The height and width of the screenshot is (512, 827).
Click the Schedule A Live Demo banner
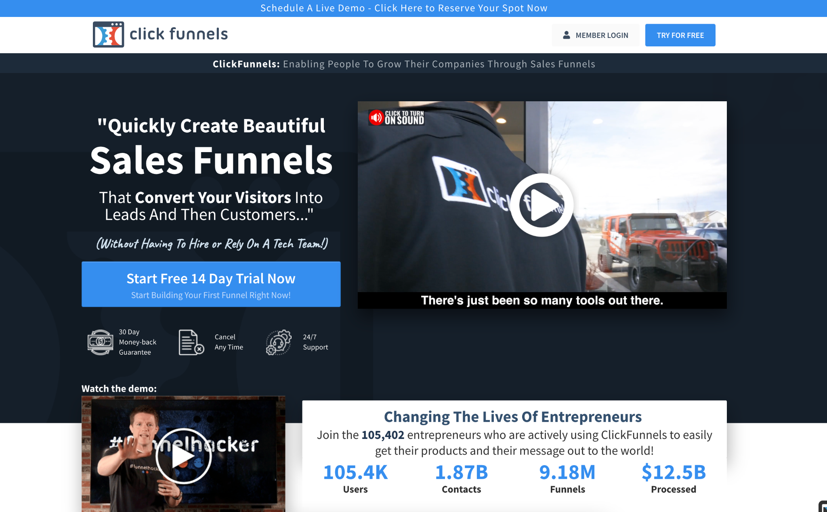404,8
